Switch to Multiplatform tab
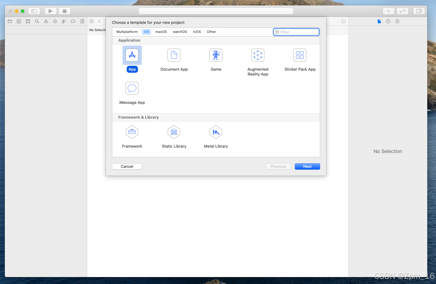Viewport: 436px width, 284px height. coord(127,32)
